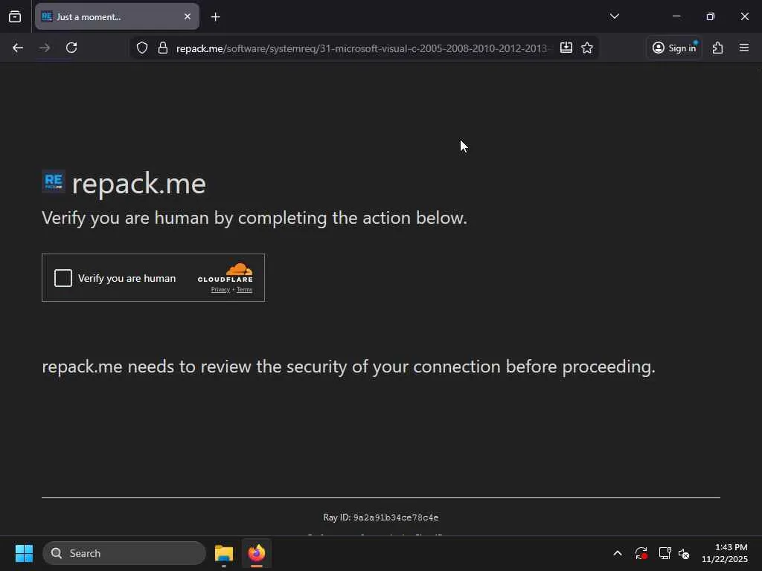Show hidden system tray icons
Viewport: 762px width, 571px height.
pyautogui.click(x=617, y=553)
